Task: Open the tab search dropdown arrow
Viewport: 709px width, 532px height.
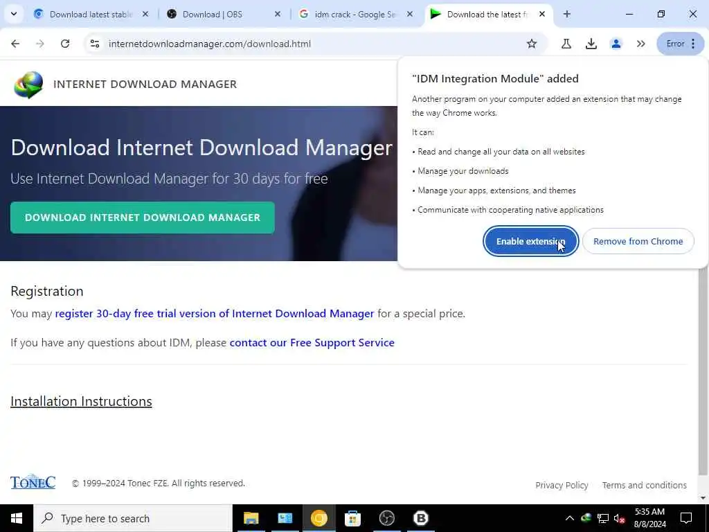Action: pos(14,14)
